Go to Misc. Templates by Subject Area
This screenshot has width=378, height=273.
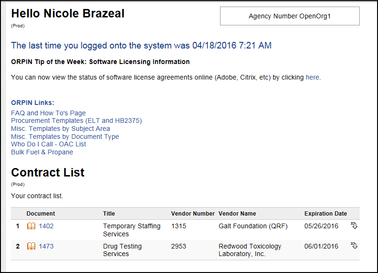pos(60,128)
